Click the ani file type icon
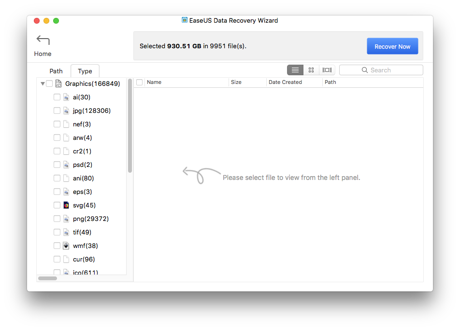The width and height of the screenshot is (460, 330). [66, 178]
